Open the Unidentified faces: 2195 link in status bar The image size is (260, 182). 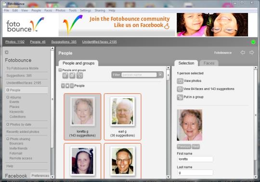click(100, 42)
